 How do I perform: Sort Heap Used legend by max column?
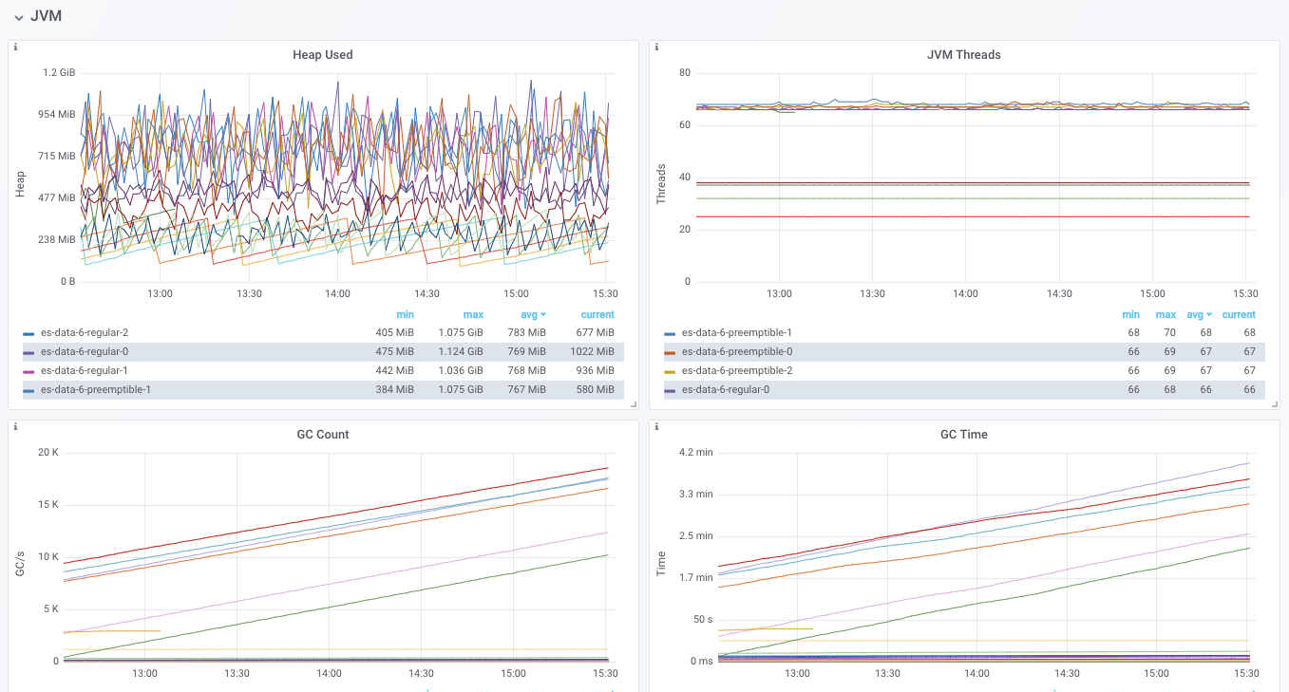tap(473, 315)
